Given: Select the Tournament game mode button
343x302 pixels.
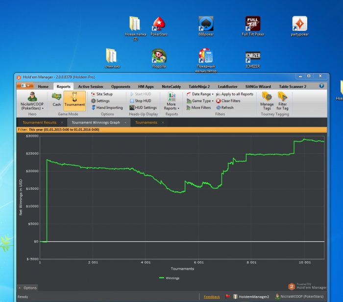Looking at the screenshot, I should point(74,99).
